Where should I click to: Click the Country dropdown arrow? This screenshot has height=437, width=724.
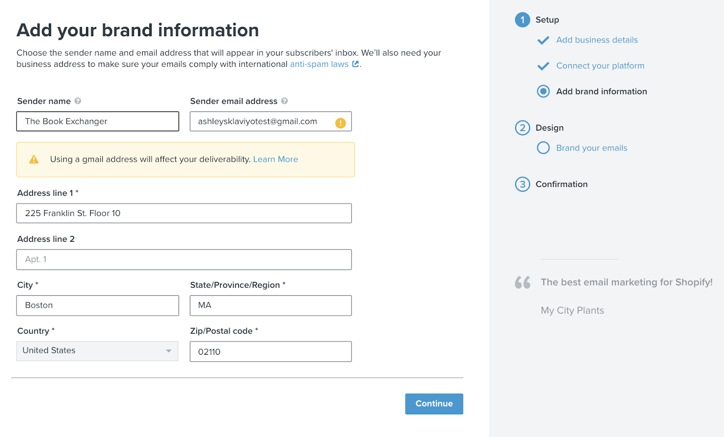168,351
